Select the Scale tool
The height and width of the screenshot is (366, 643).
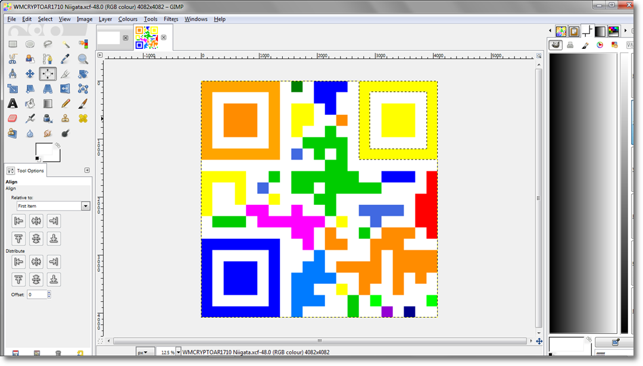13,89
